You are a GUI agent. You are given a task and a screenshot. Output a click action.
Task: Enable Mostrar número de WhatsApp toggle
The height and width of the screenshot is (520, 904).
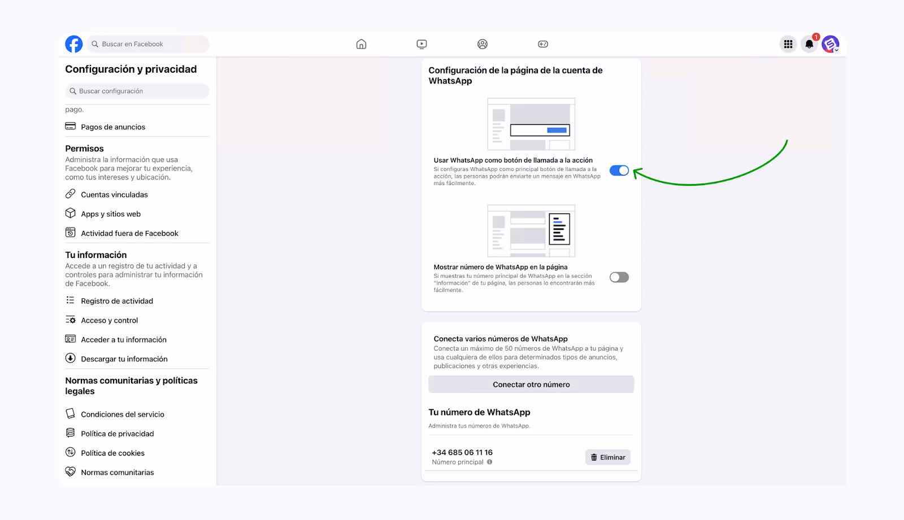[x=619, y=277]
